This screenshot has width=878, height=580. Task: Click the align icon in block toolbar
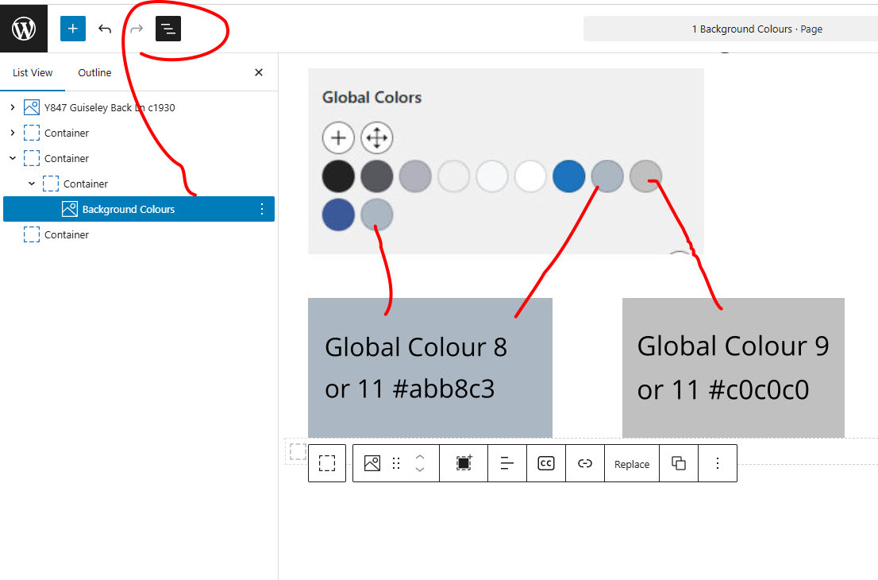point(507,464)
